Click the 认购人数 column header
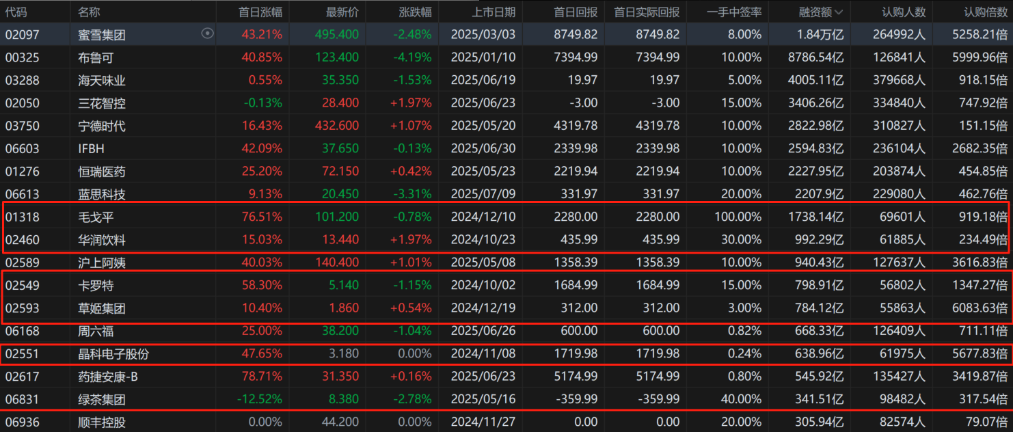Image resolution: width=1013 pixels, height=432 pixels. point(903,12)
